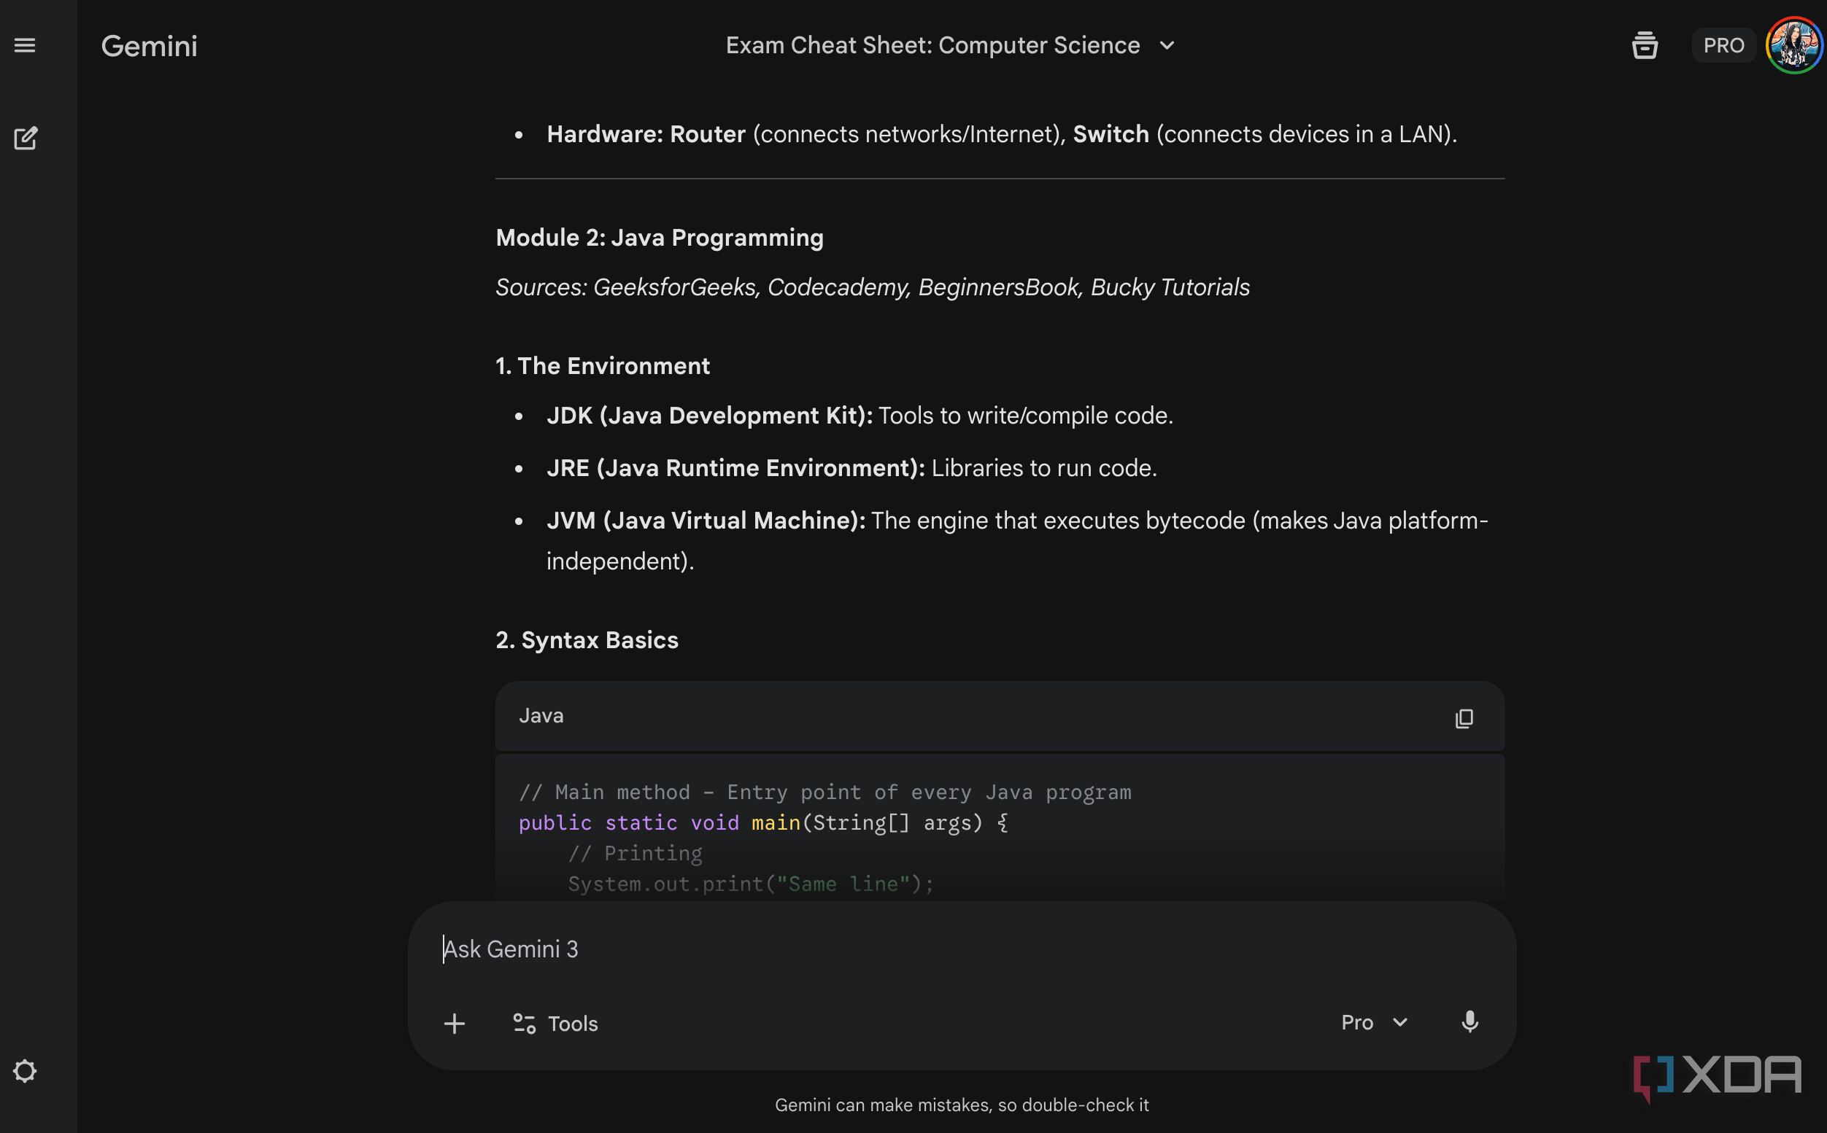This screenshot has height=1133, width=1827.
Task: Click the 'Sources: GeeksforGeeks' line
Action: tap(873, 287)
